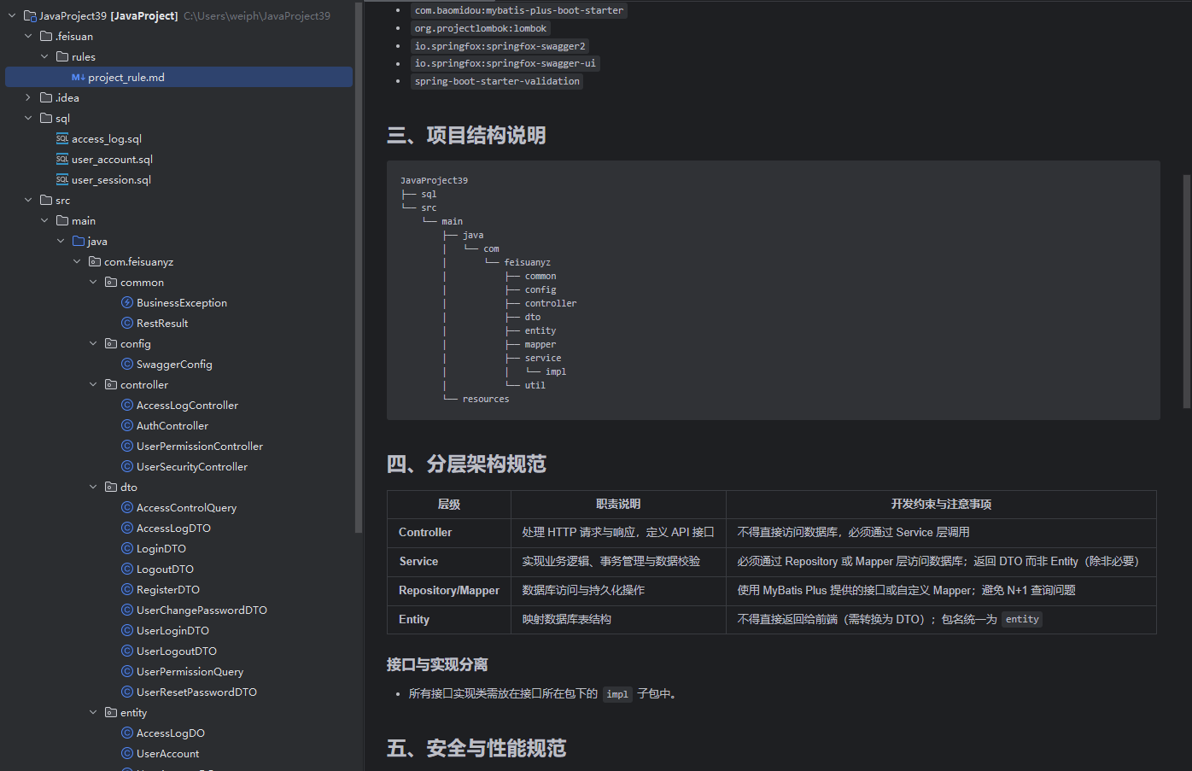Click the class icon next to LogoutDTO
The width and height of the screenshot is (1192, 771).
pyautogui.click(x=127, y=569)
